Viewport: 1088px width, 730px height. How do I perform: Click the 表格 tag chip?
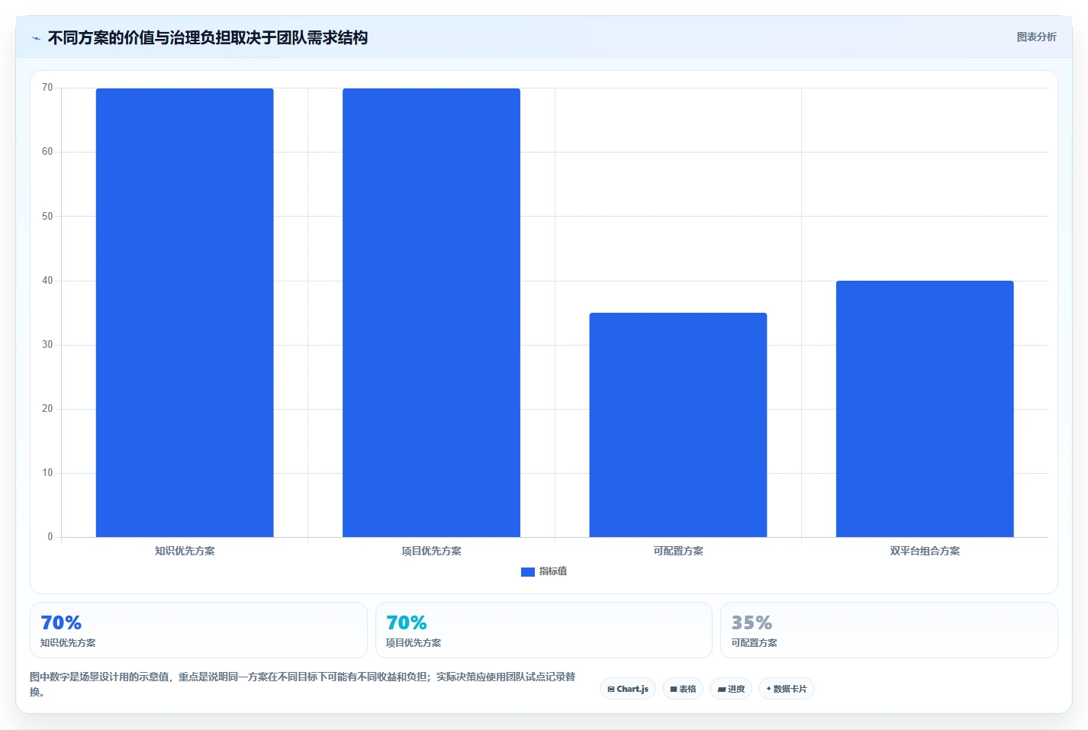[x=683, y=689]
